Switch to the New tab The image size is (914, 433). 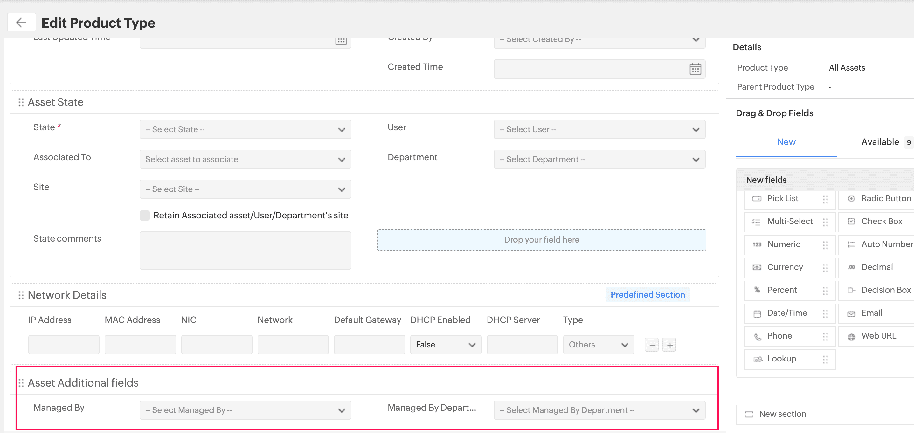coord(786,142)
